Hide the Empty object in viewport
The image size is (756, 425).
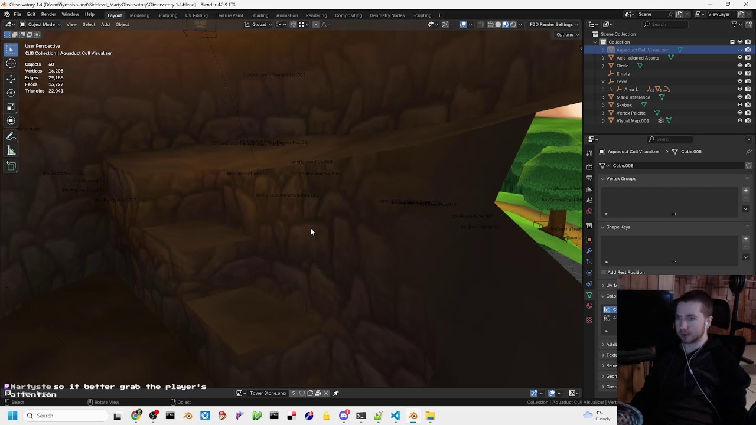(739, 74)
